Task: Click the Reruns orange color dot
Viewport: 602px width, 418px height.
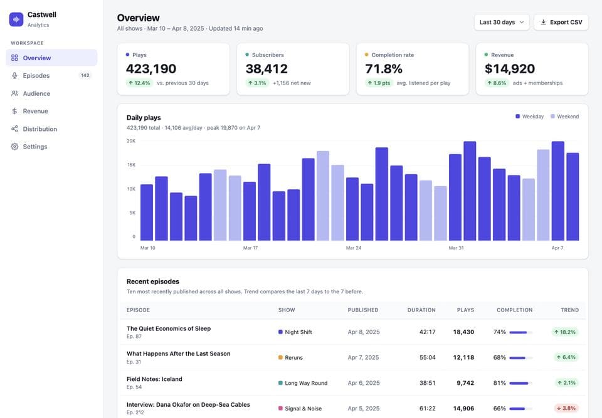Action: (x=280, y=357)
